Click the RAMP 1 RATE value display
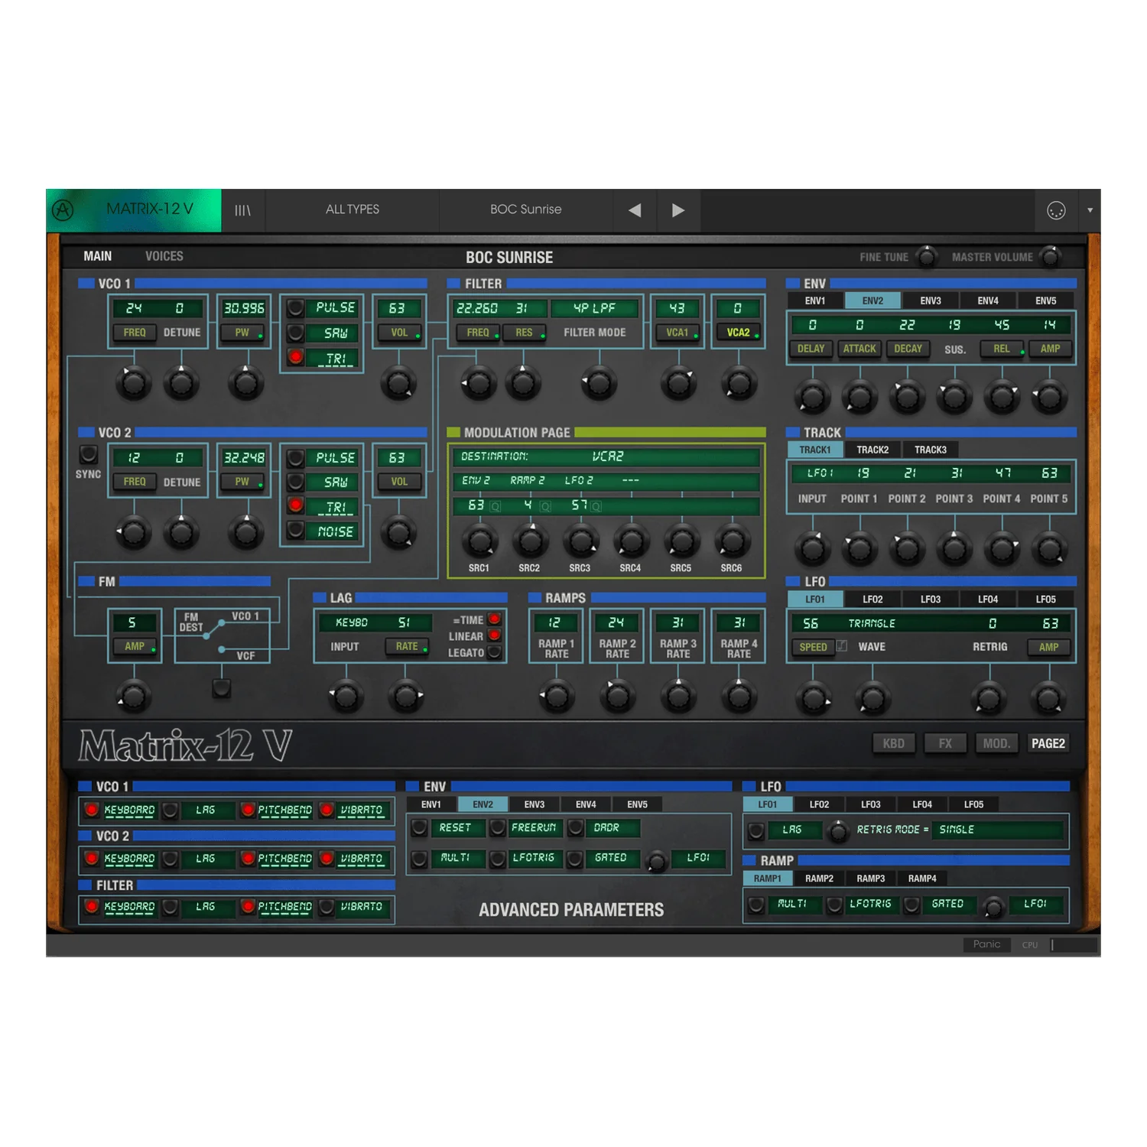Image resolution: width=1147 pixels, height=1147 pixels. pos(555,623)
